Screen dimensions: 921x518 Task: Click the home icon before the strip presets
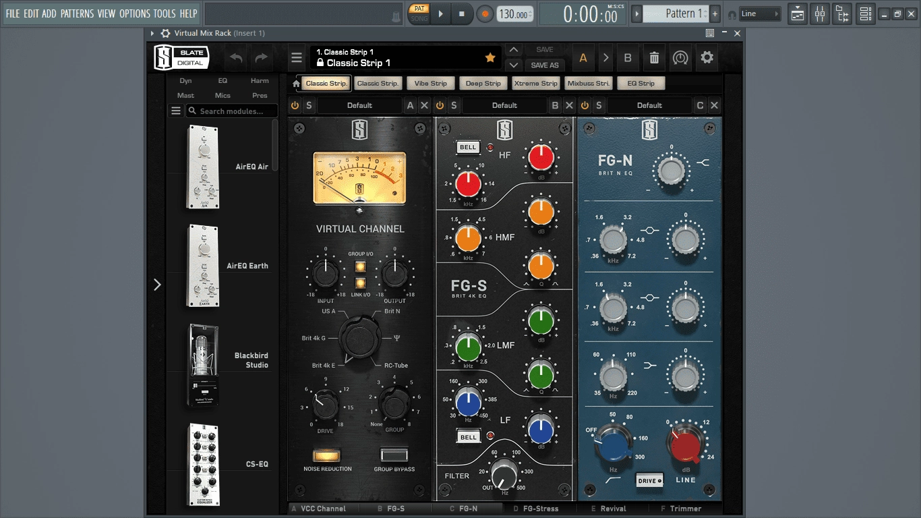(296, 84)
